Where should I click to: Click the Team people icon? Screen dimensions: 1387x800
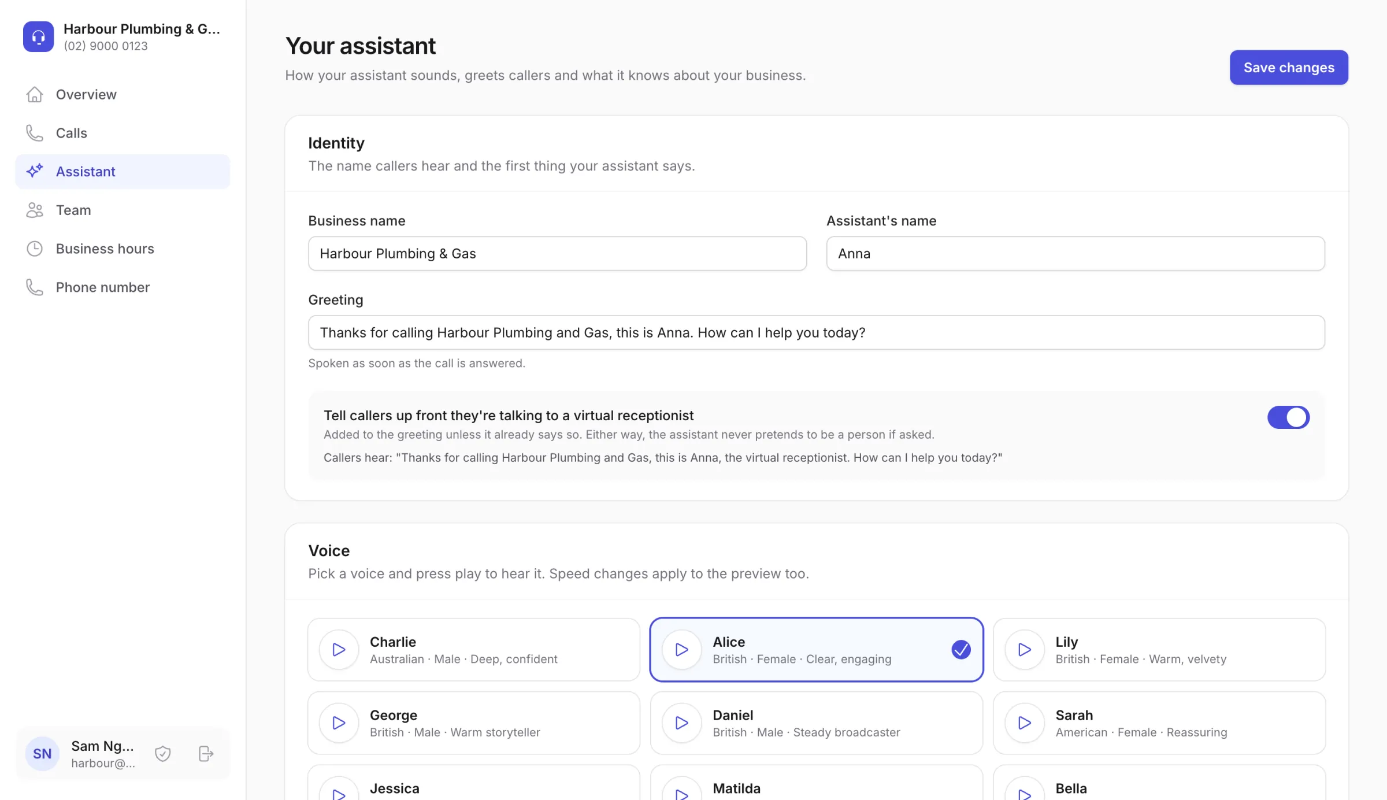(35, 210)
